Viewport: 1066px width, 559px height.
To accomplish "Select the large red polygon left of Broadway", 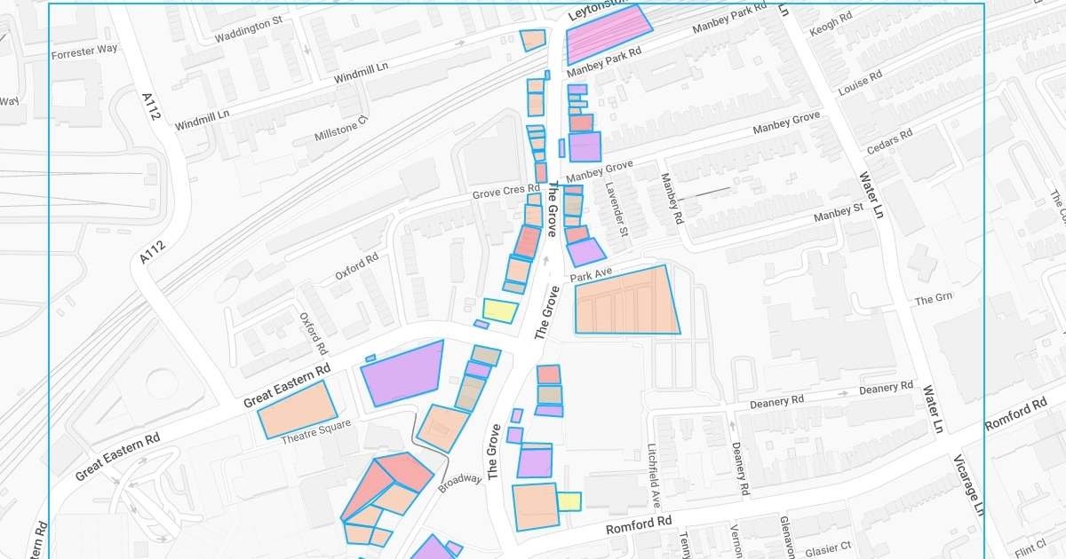I will [404, 470].
